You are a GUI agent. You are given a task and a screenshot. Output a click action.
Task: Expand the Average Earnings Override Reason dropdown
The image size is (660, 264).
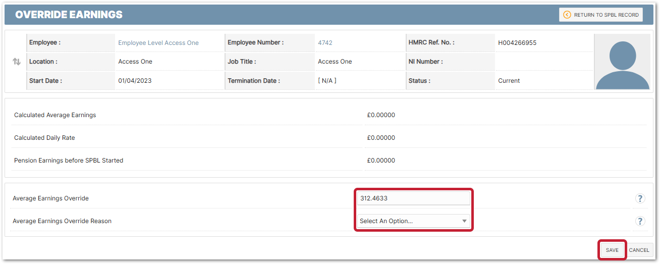[413, 221]
